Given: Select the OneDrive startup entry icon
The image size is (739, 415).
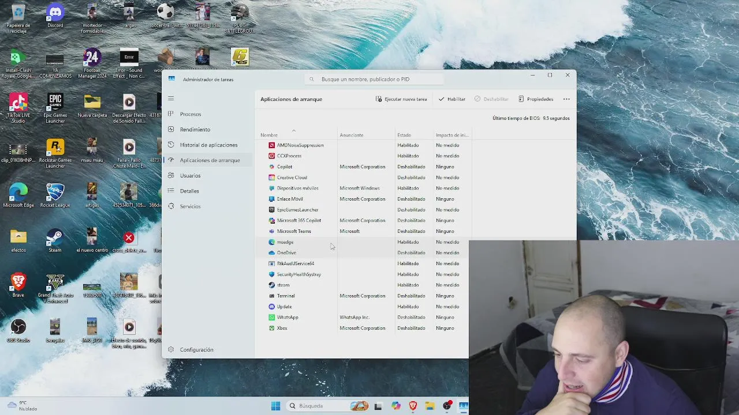Looking at the screenshot, I should pos(272,252).
